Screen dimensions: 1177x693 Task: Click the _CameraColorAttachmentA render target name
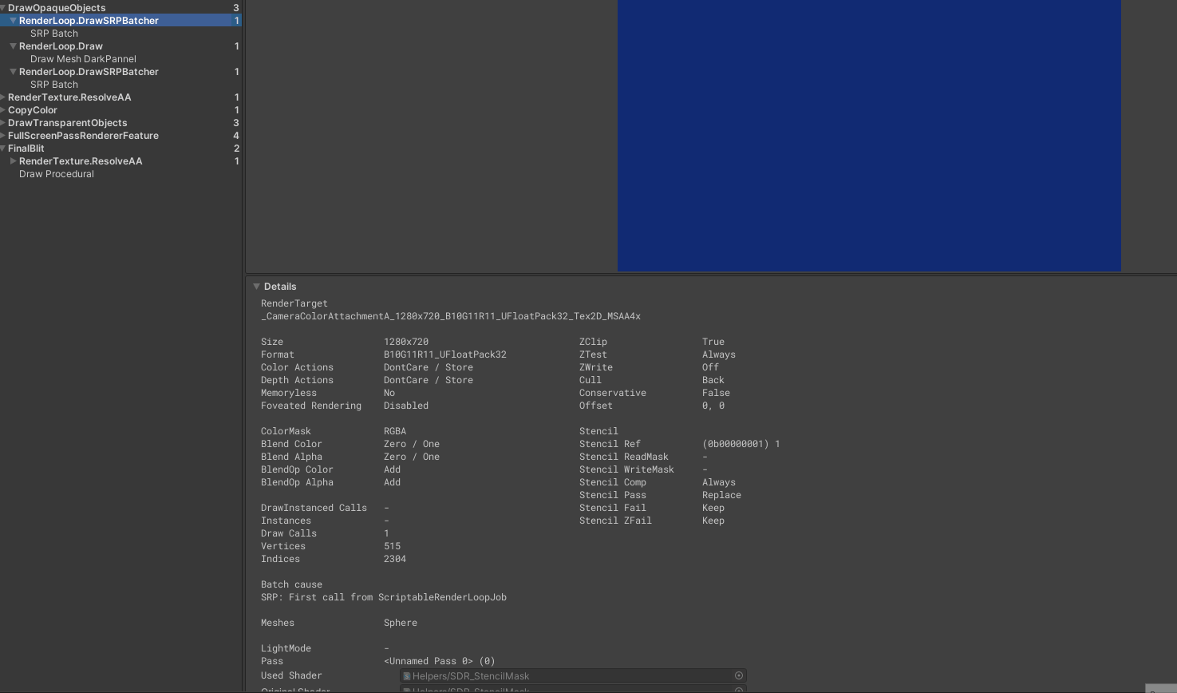pos(451,316)
